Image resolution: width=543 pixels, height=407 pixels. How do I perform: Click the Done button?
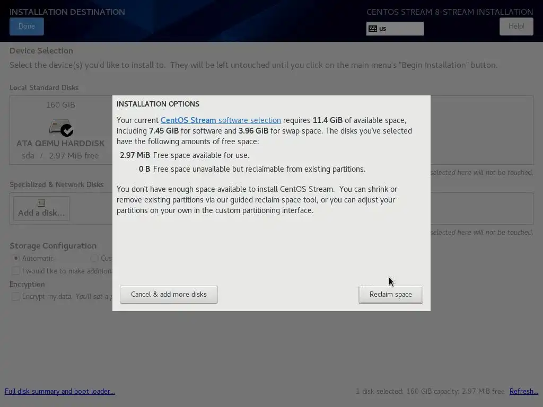point(27,26)
